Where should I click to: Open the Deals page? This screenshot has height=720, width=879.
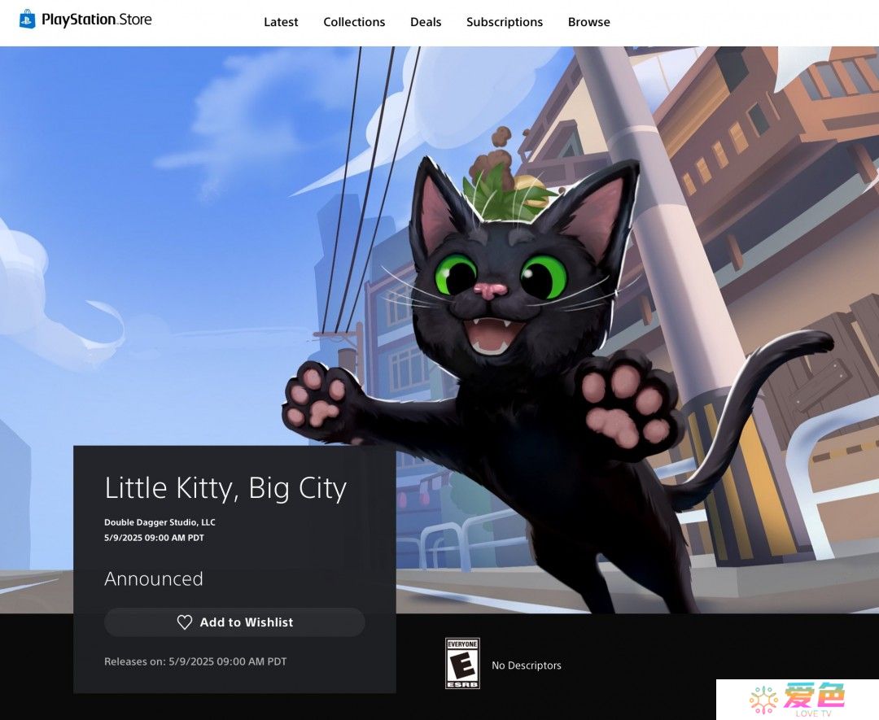tap(426, 22)
